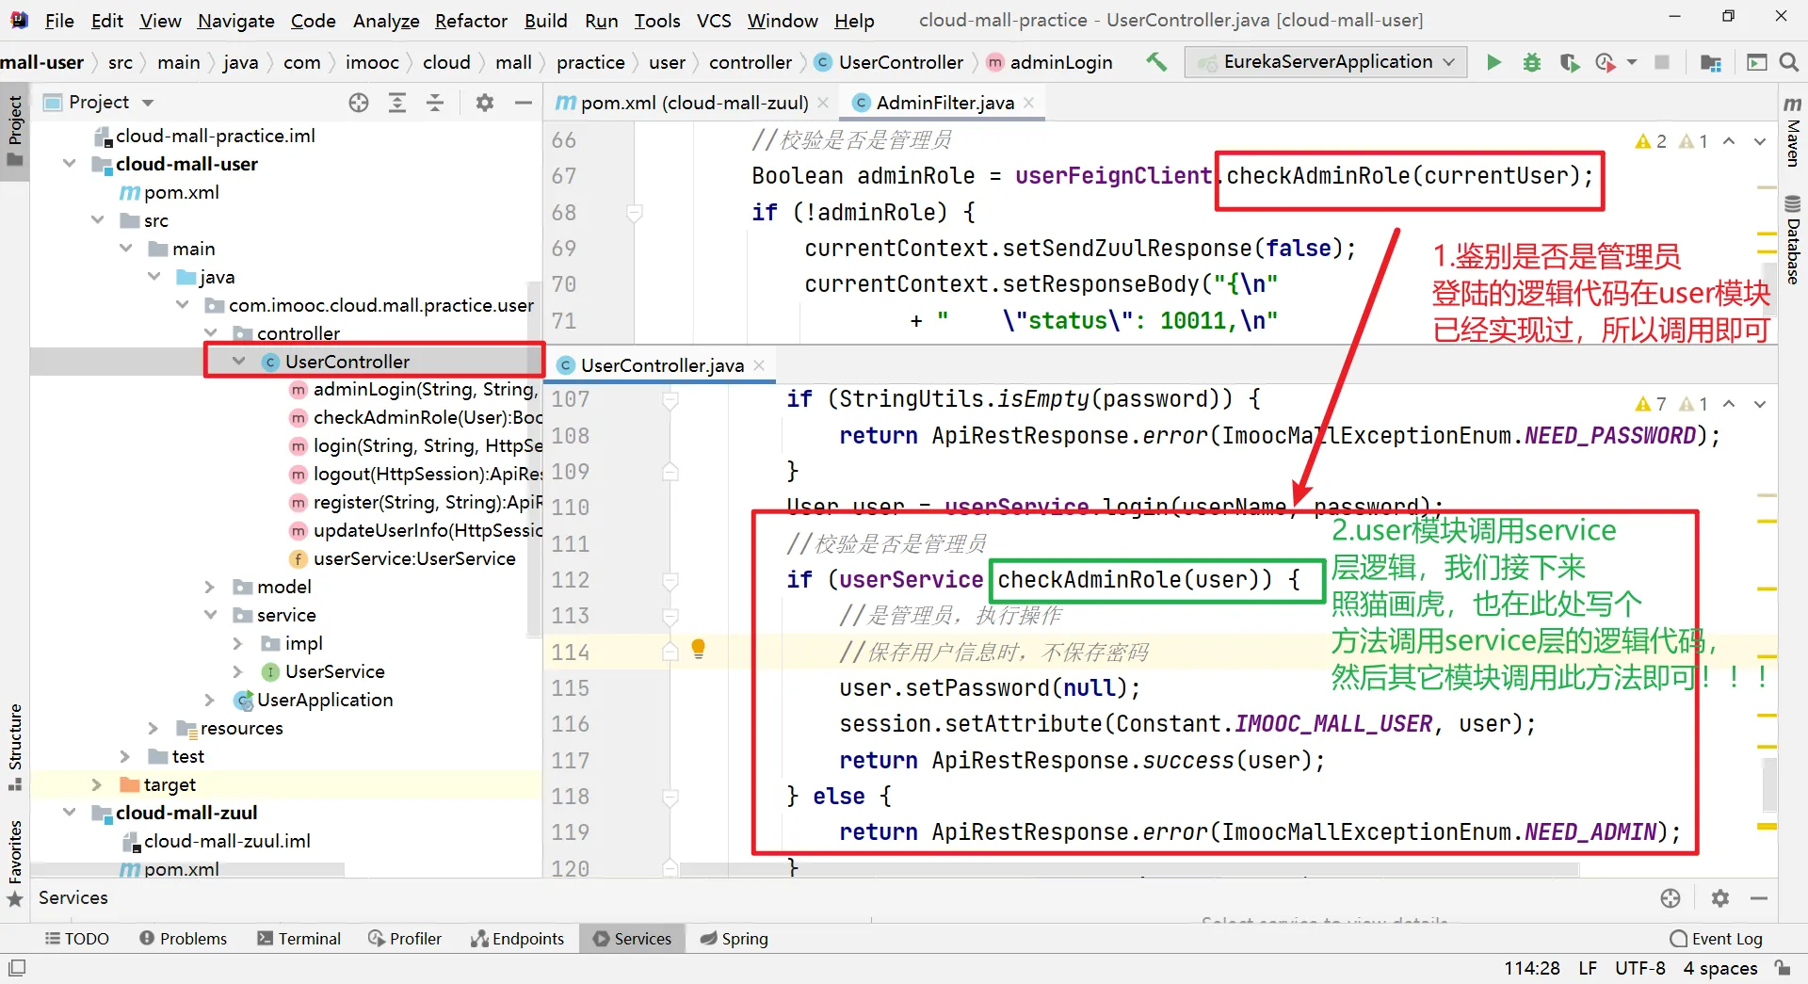The height and width of the screenshot is (984, 1808).
Task: Expand the model folder in tree
Action: (211, 587)
